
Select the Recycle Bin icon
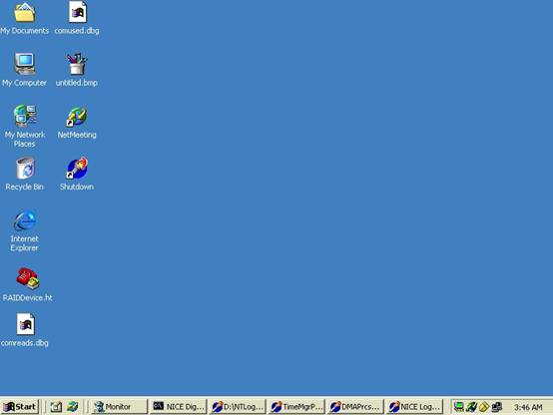[25, 168]
